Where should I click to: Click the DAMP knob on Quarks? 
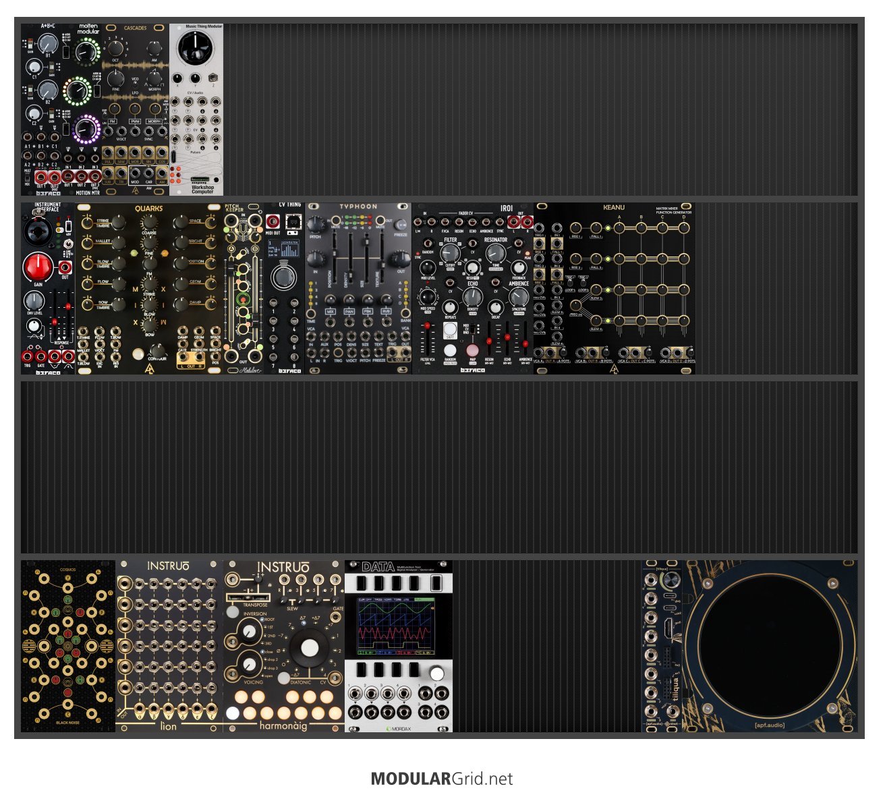[181, 303]
